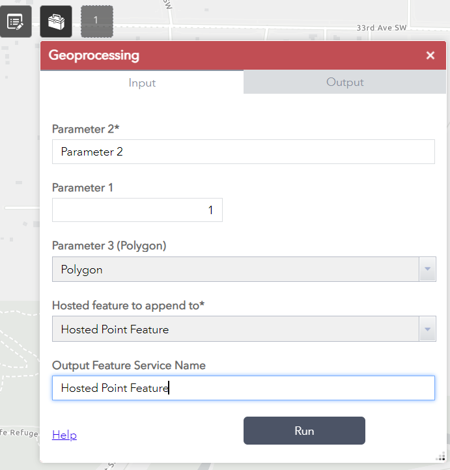450x470 pixels.
Task: Click the Parameter 1 number field
Action: 137,210
